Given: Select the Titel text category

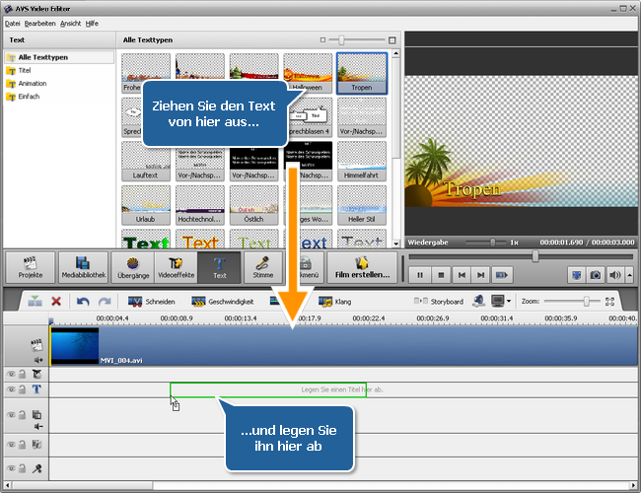Looking at the screenshot, I should (25, 70).
